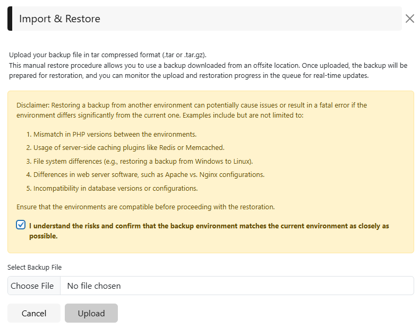Hit the Upload button
The height and width of the screenshot is (329, 420).
pyautogui.click(x=91, y=313)
